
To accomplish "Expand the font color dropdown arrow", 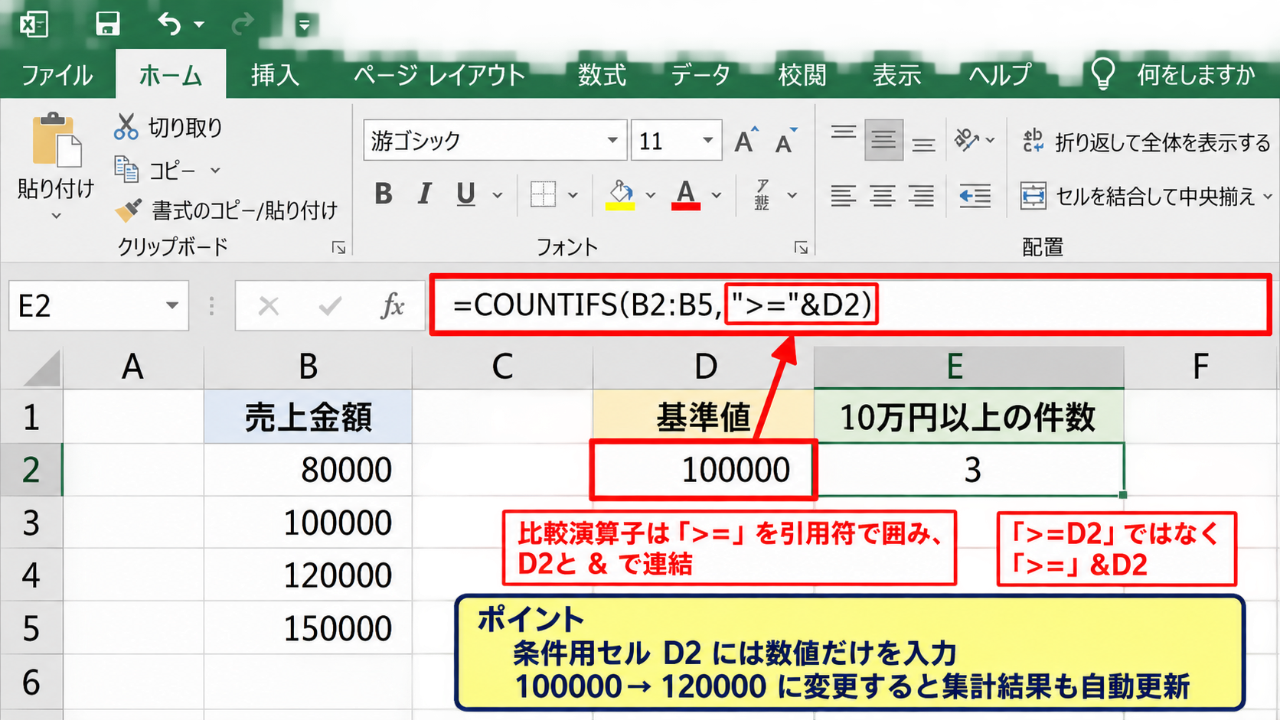I will pyautogui.click(x=717, y=196).
